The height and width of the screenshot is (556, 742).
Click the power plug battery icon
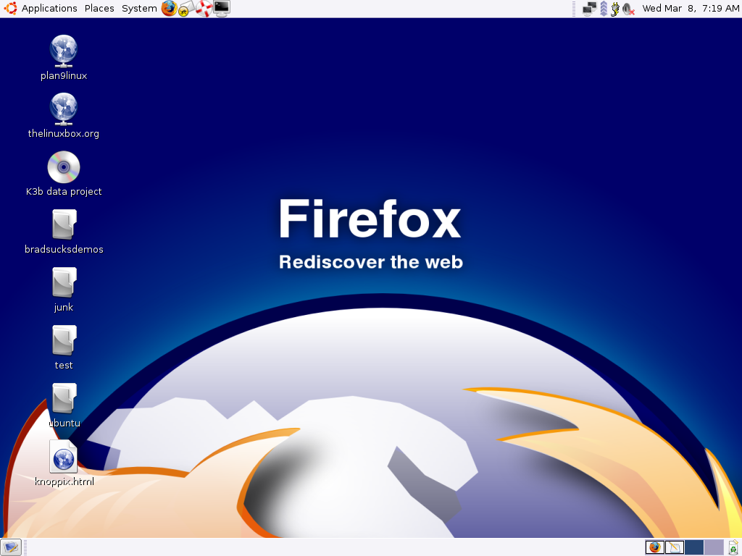(614, 9)
